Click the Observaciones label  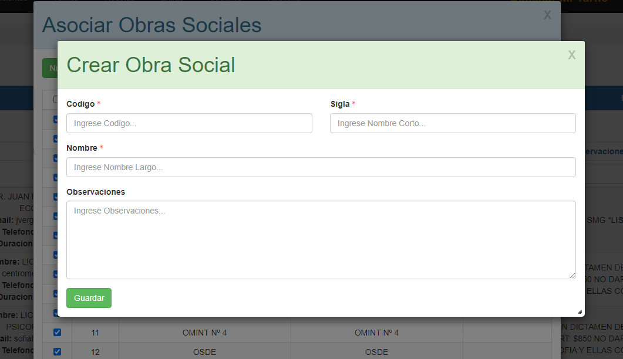pos(96,192)
